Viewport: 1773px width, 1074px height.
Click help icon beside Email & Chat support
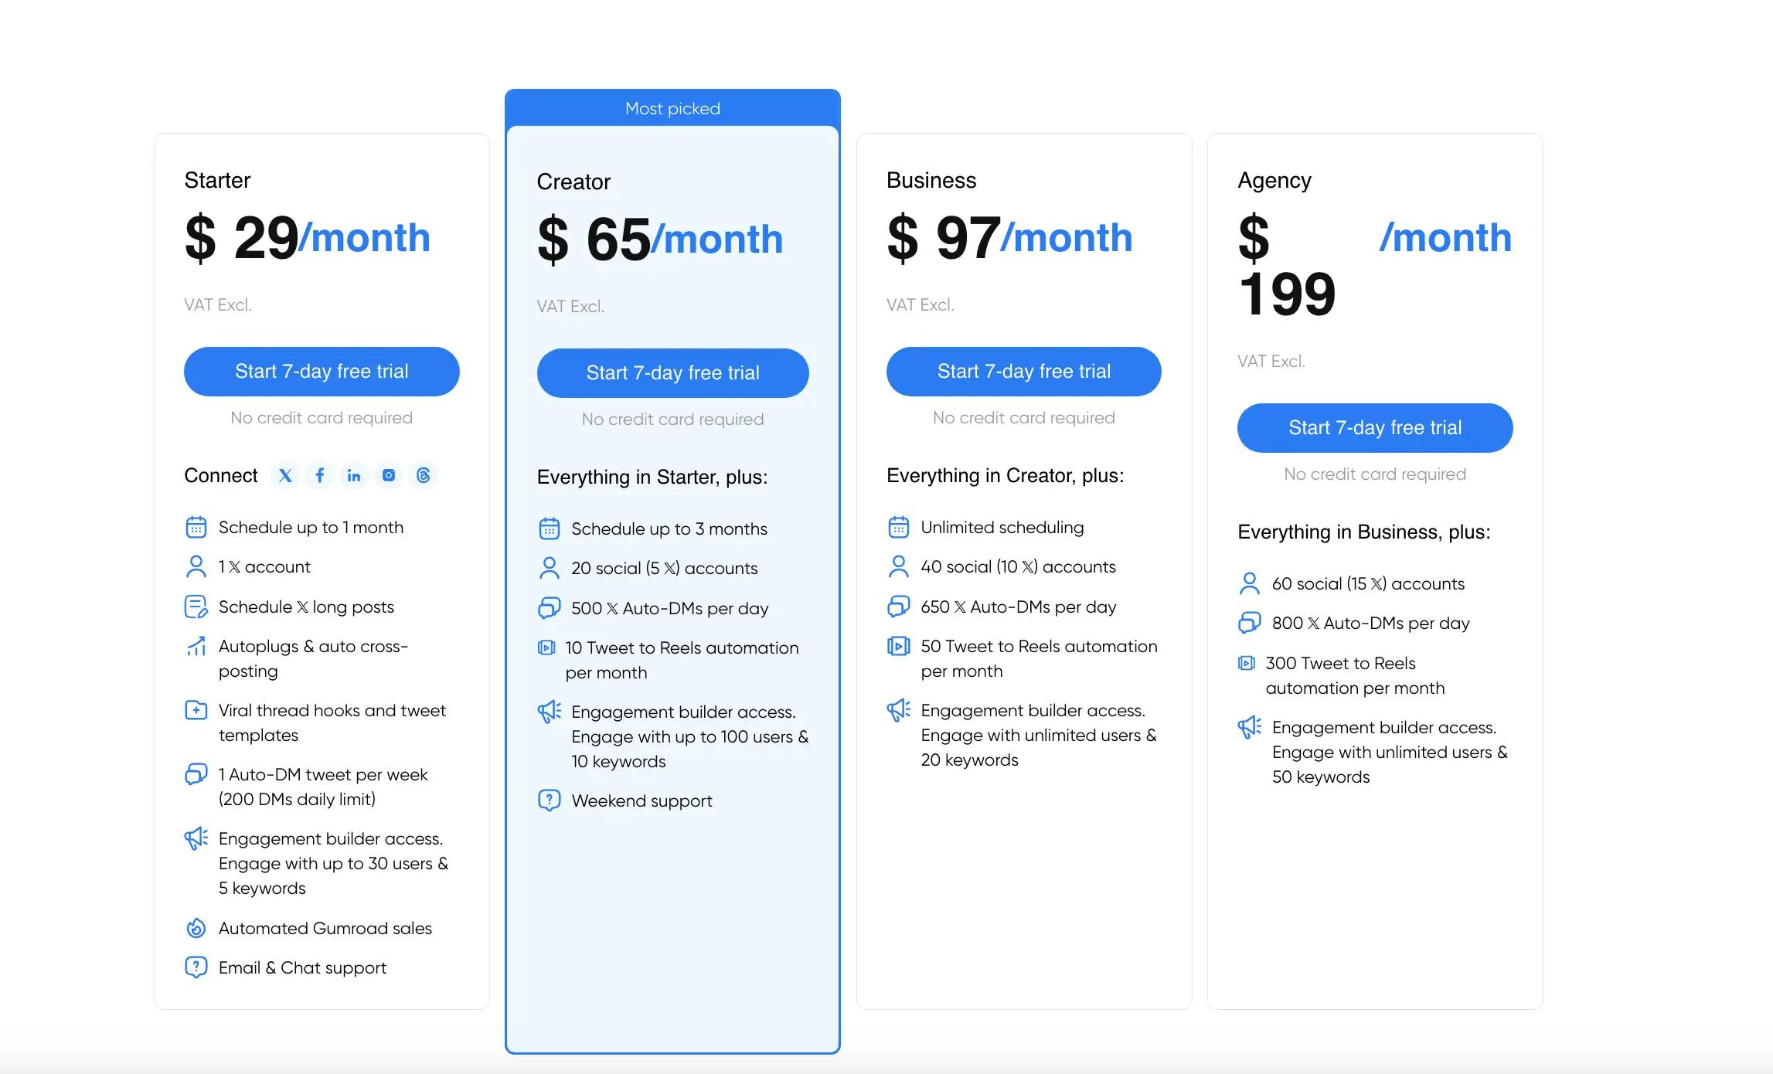click(x=196, y=967)
